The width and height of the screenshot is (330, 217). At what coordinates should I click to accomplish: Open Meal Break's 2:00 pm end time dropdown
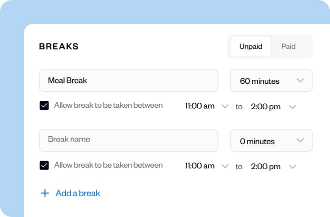click(x=265, y=106)
